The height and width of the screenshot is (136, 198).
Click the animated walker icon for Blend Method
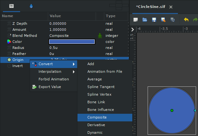tap(100, 36)
